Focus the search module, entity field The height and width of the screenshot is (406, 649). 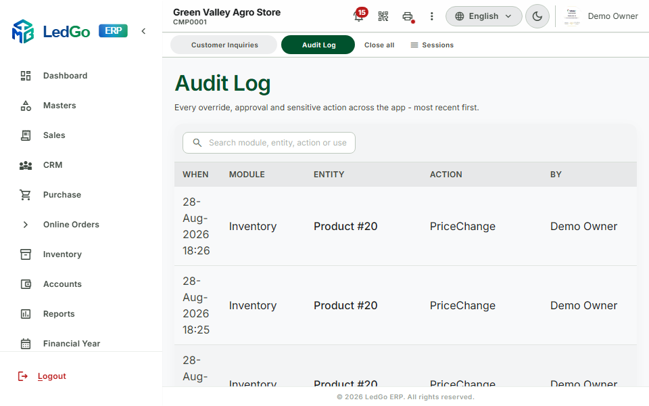click(x=269, y=143)
